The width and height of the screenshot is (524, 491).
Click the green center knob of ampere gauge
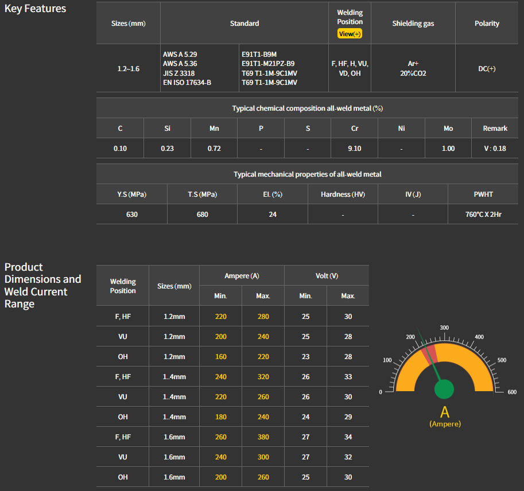(x=444, y=388)
